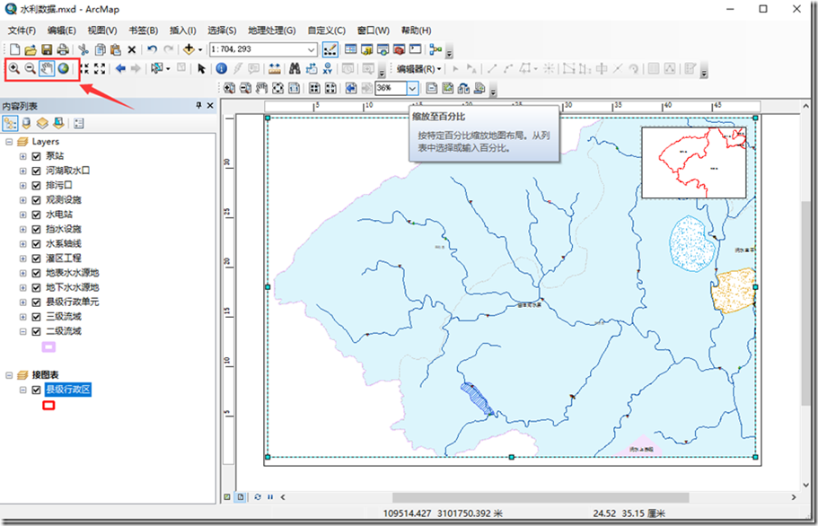The height and width of the screenshot is (526, 818).
Task: Toggle visibility of 排污口 layer
Action: (x=36, y=185)
